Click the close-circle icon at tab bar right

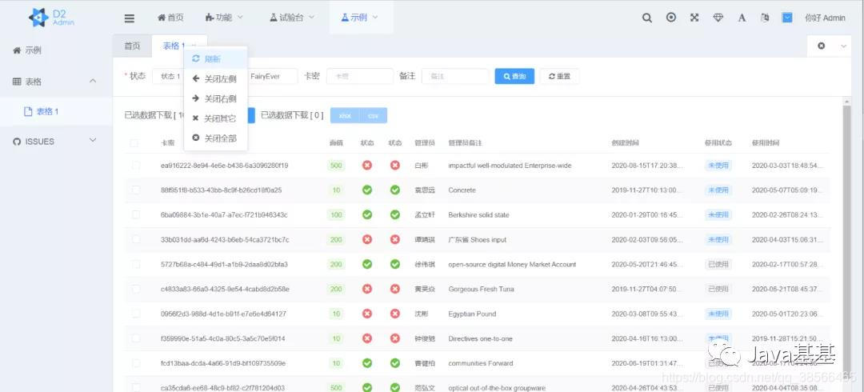pyautogui.click(x=821, y=46)
